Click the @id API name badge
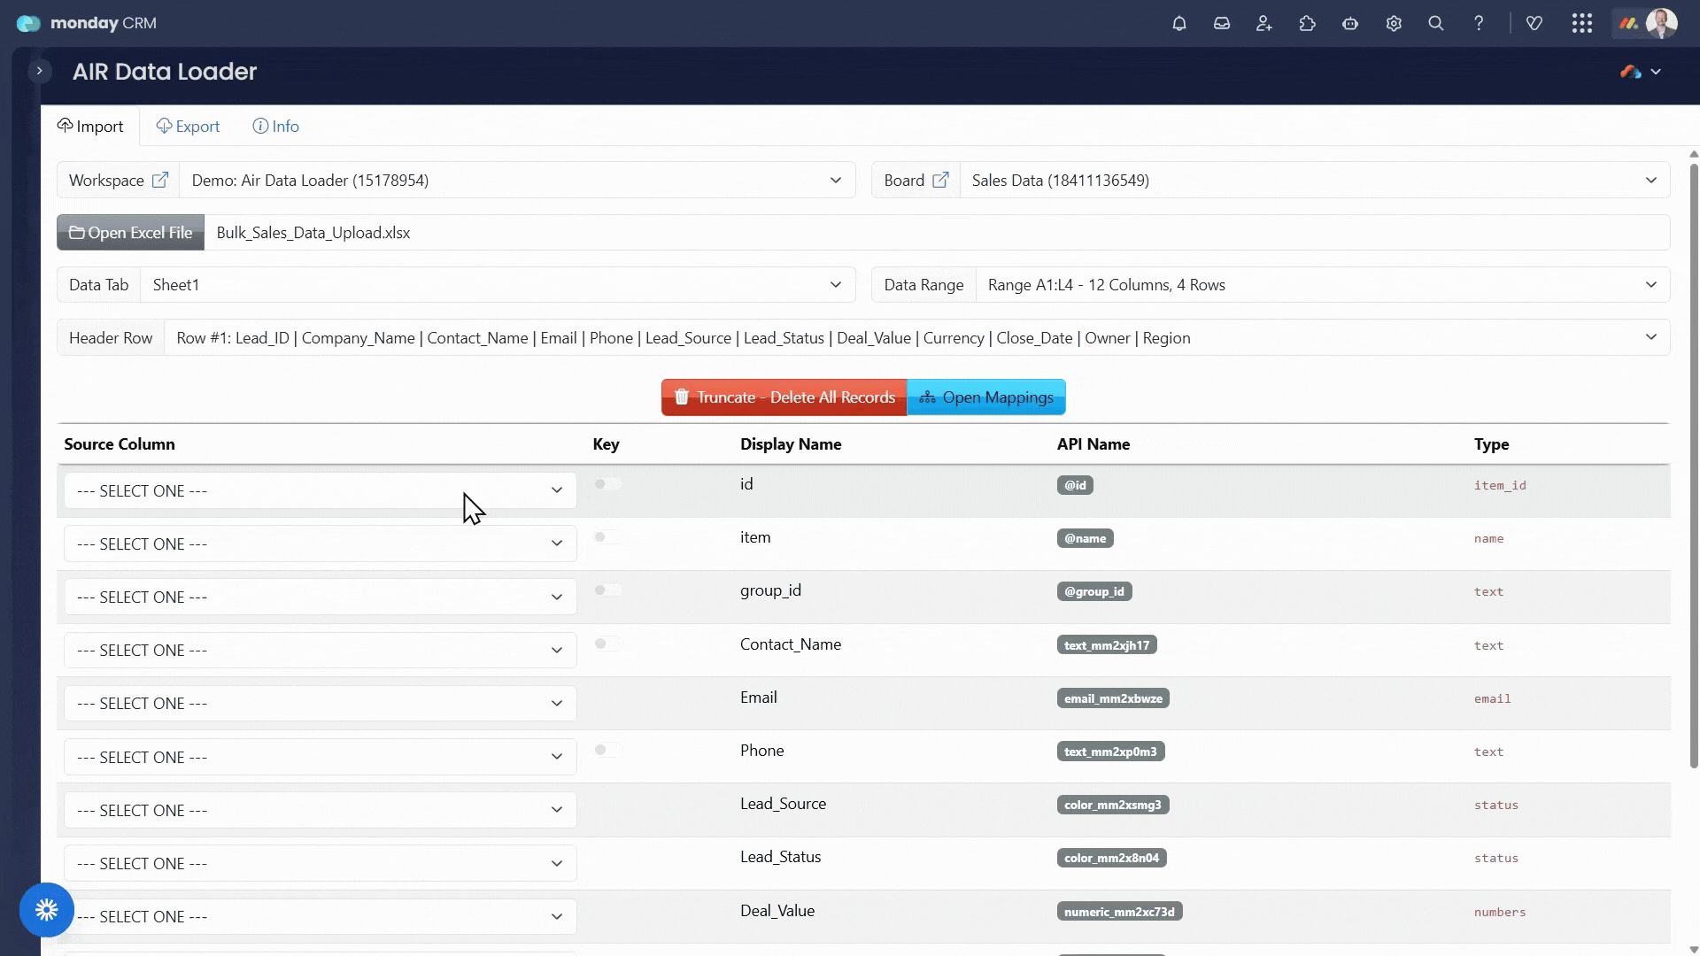This screenshot has width=1700, height=956. click(x=1075, y=485)
